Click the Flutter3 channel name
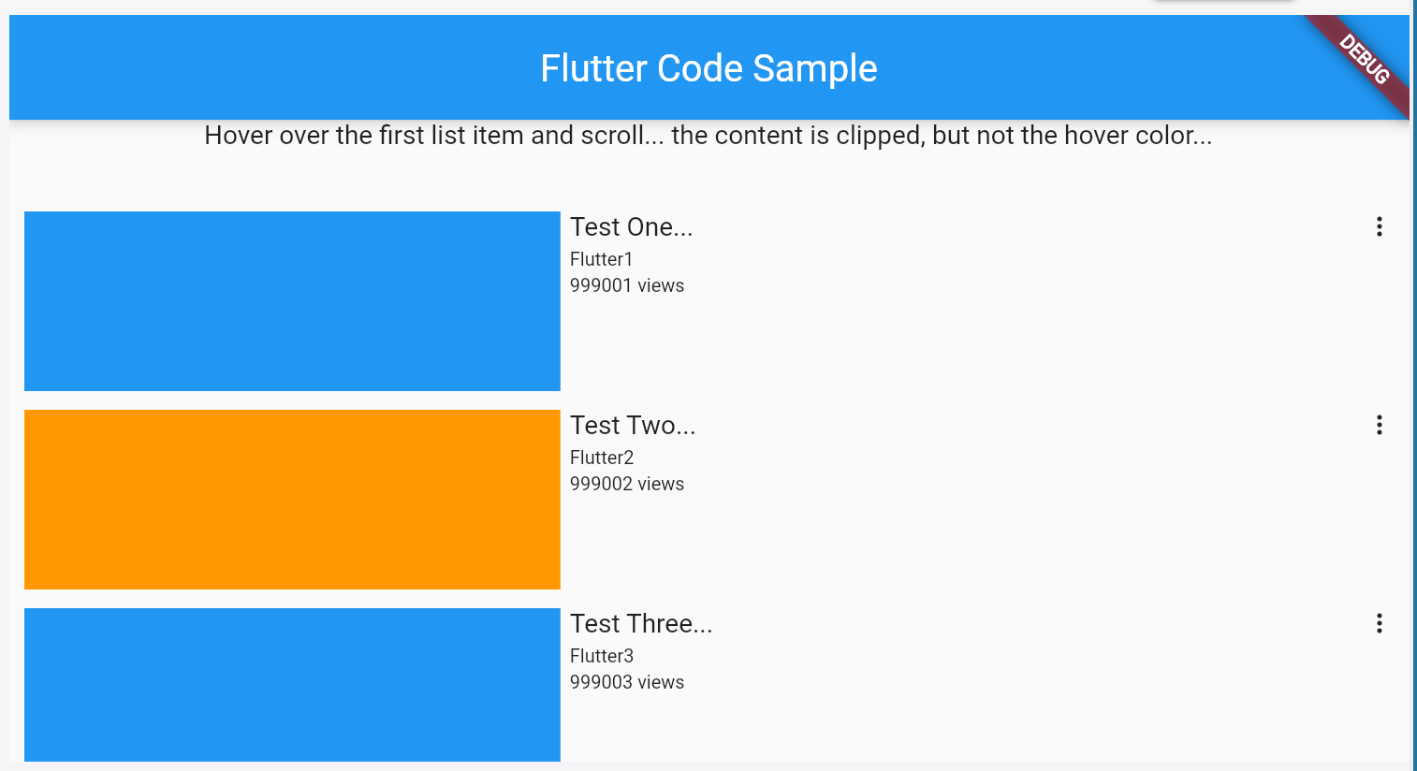Image resolution: width=1417 pixels, height=771 pixels. (x=601, y=656)
